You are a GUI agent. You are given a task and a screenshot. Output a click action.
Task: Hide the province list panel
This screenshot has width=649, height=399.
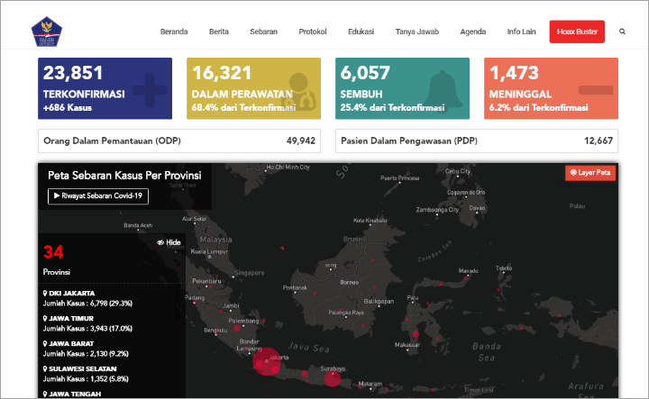coord(169,242)
